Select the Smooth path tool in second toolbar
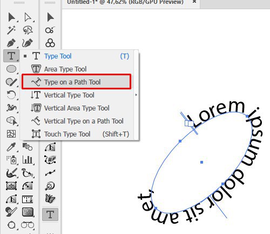 [x=50, y=173]
